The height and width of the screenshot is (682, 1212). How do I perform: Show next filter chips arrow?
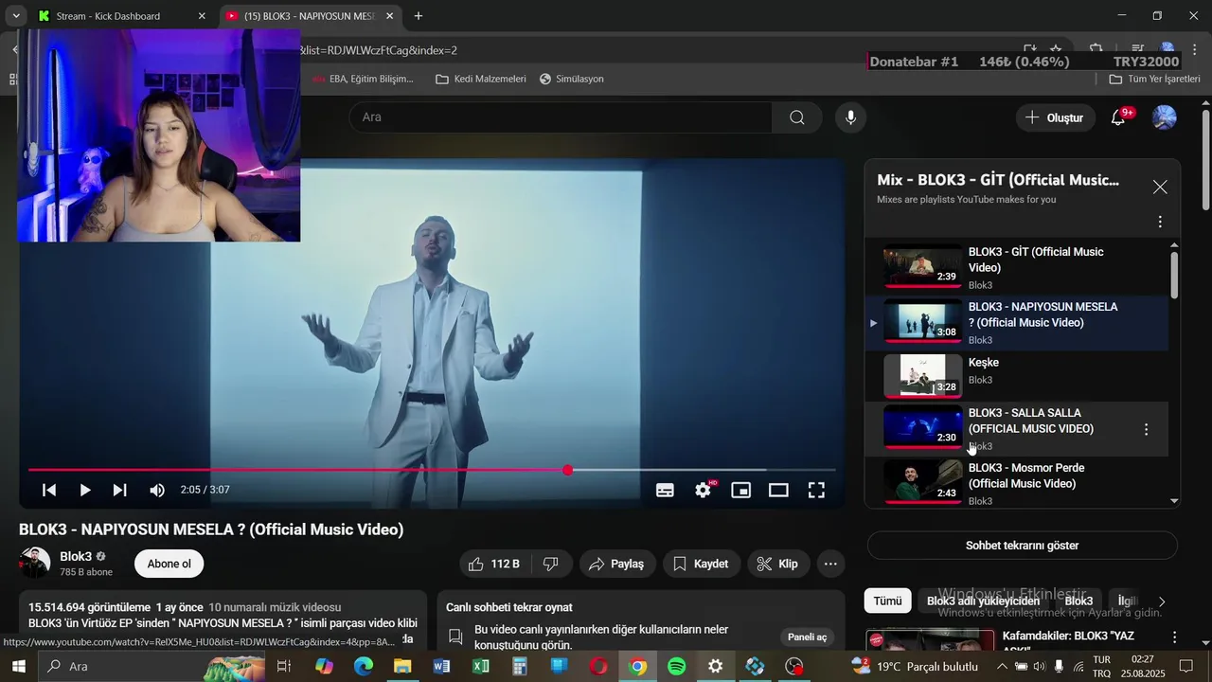tap(1162, 601)
